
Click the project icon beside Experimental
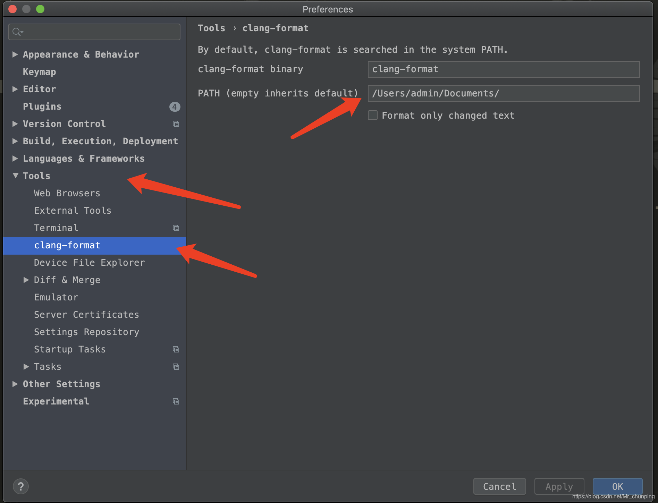pos(176,401)
